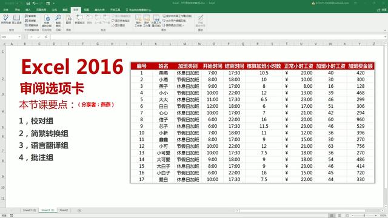Viewport: 388px width, 218px height.
Task: Switch to Normal view in status bar
Action: (x=332, y=216)
